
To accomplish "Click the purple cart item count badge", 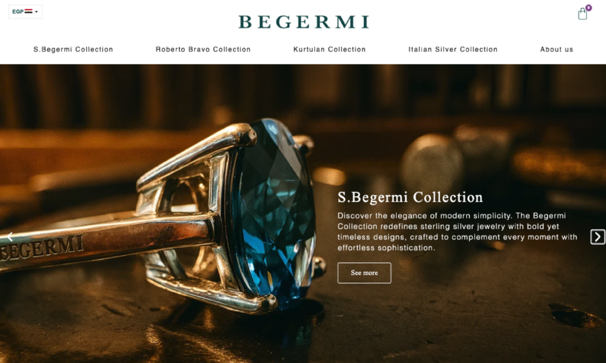I will (588, 8).
